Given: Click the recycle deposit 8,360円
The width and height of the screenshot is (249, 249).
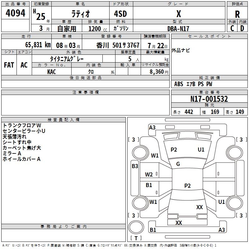Looking at the screenshot, I should click(159, 72).
